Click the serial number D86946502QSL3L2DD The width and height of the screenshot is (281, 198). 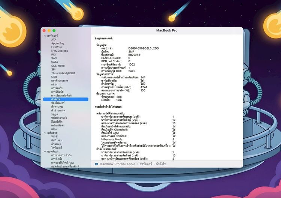point(143,48)
